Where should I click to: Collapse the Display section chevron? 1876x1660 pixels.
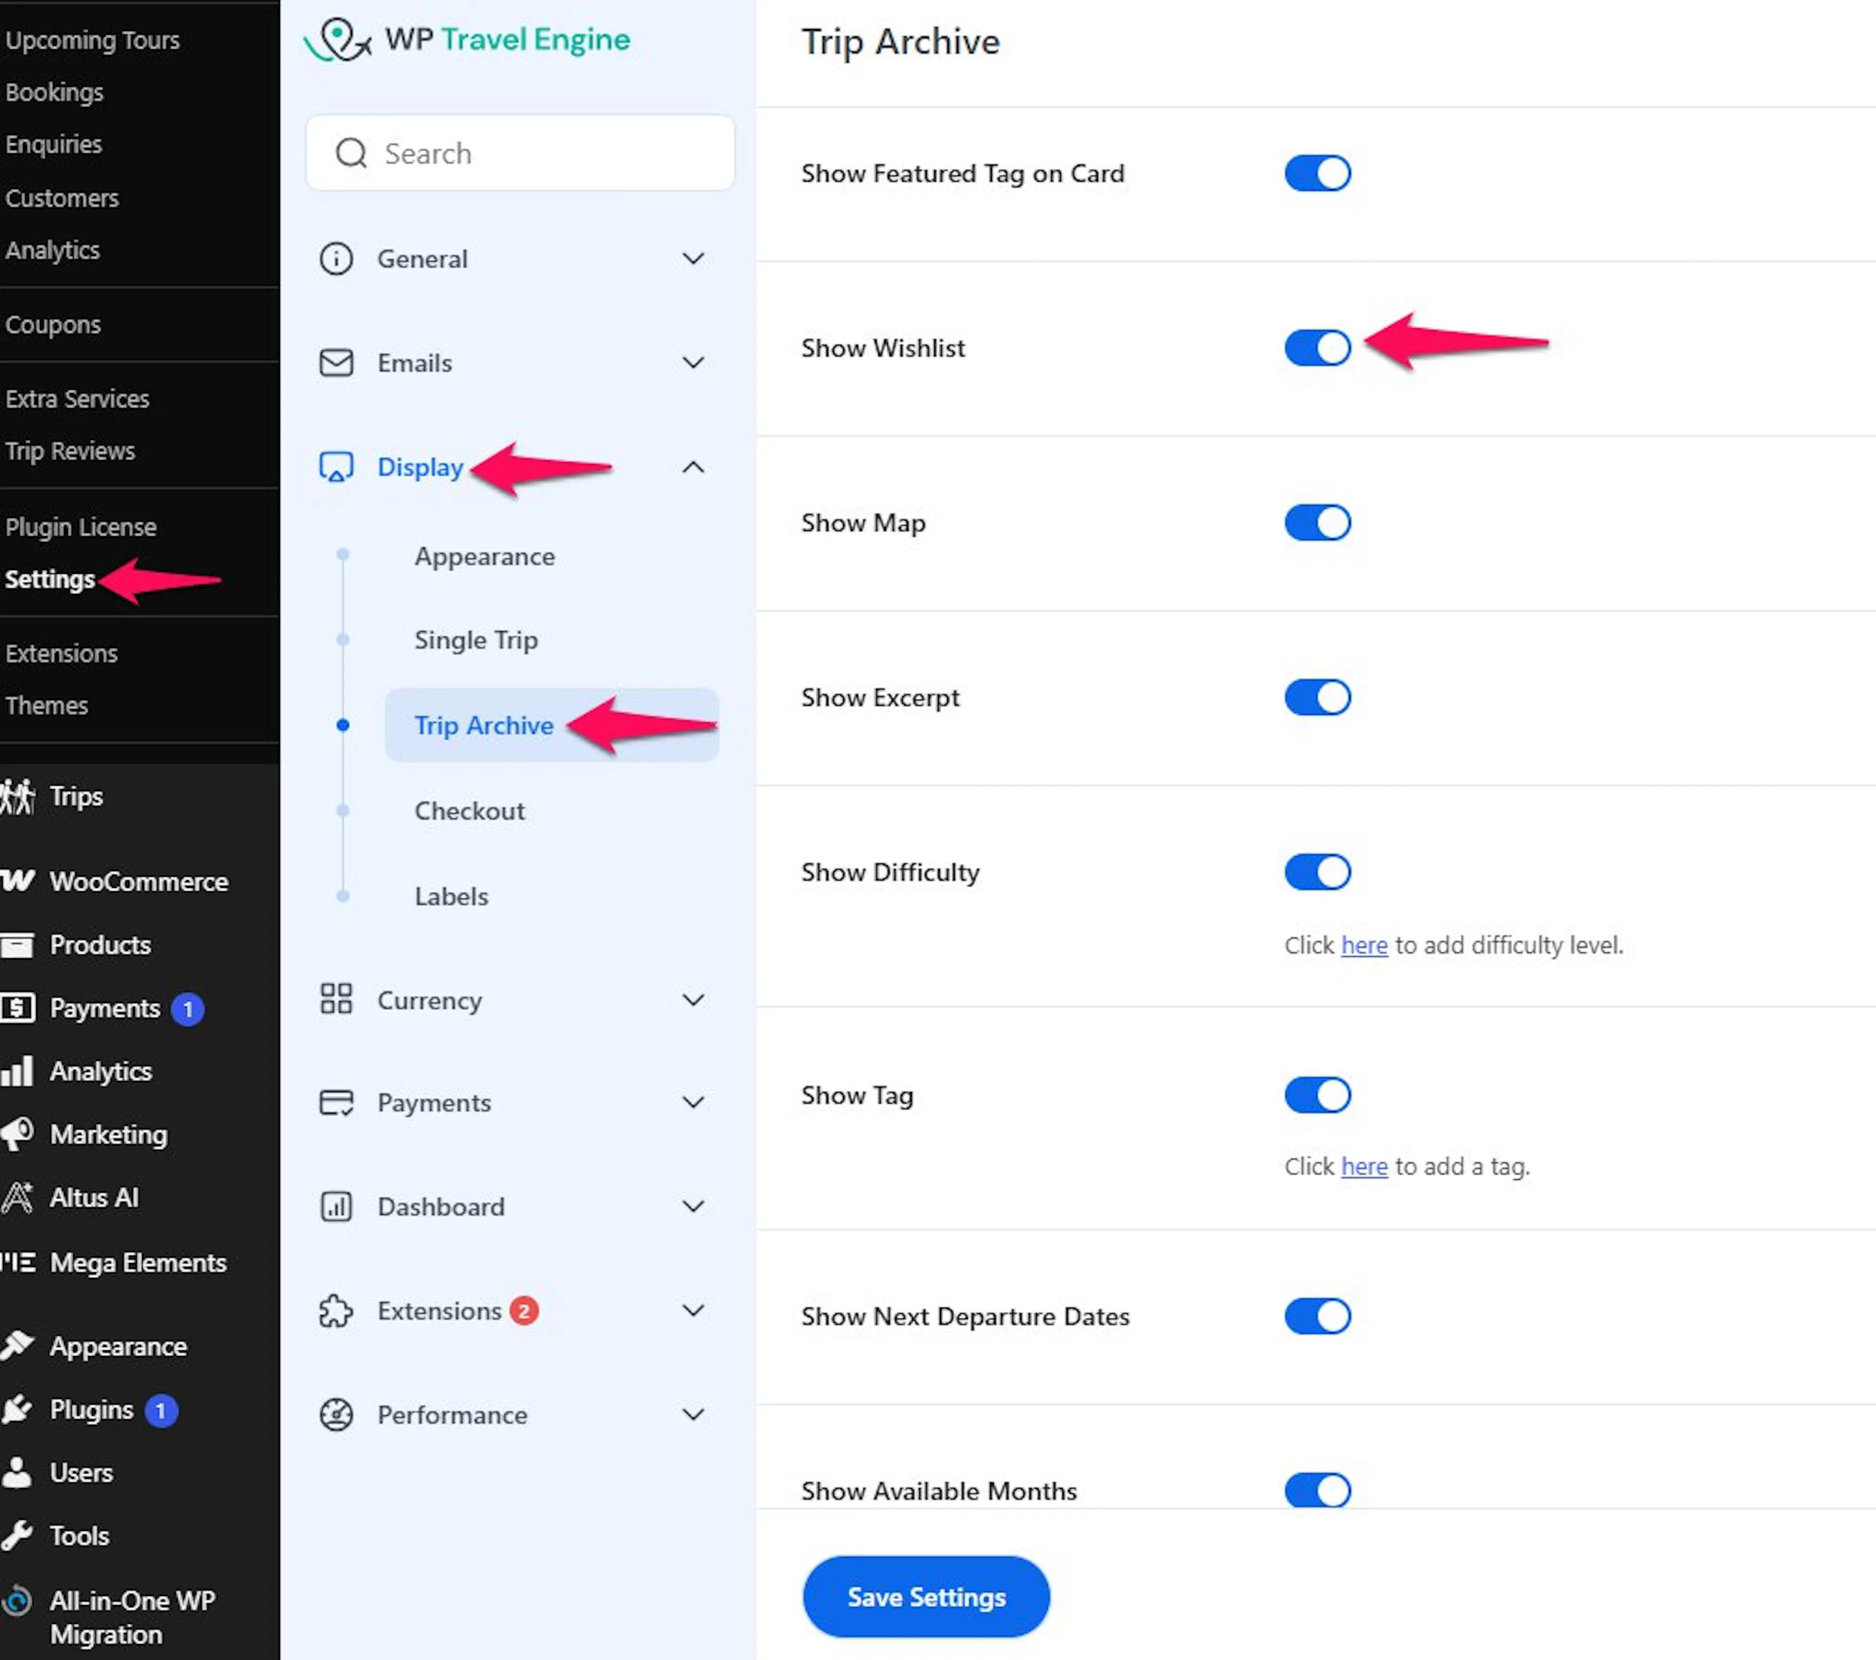[694, 467]
